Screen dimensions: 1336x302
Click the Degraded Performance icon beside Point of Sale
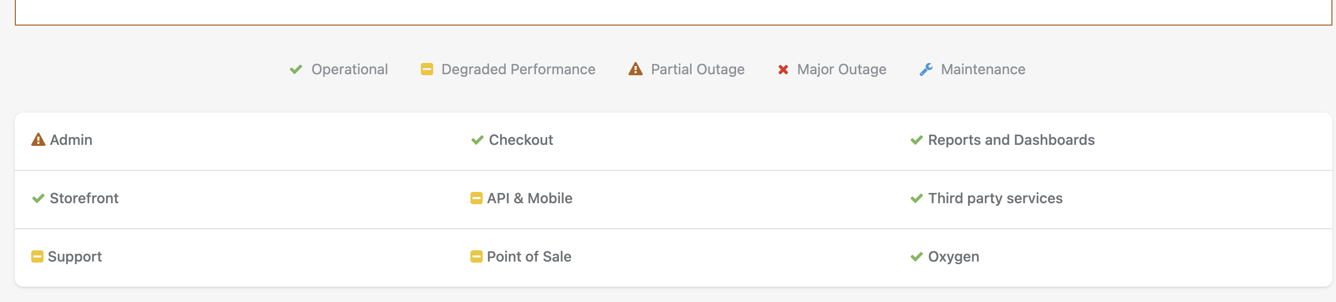click(476, 256)
